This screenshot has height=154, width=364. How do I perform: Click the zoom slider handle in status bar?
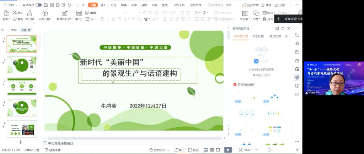[x=268, y=150]
